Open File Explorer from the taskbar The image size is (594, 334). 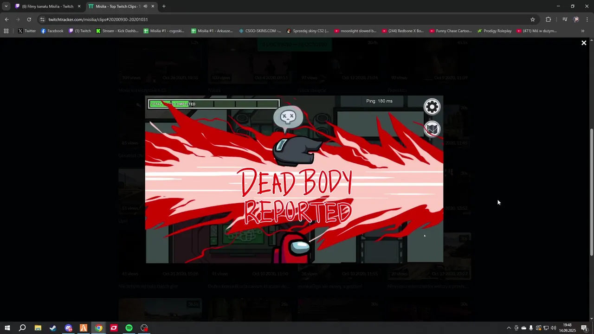click(38, 328)
